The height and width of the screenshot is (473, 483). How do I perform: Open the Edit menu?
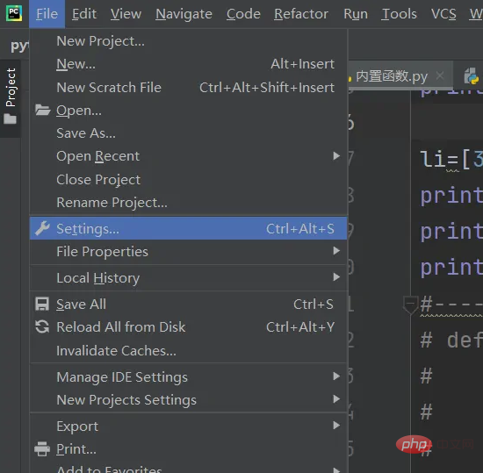pyautogui.click(x=84, y=14)
